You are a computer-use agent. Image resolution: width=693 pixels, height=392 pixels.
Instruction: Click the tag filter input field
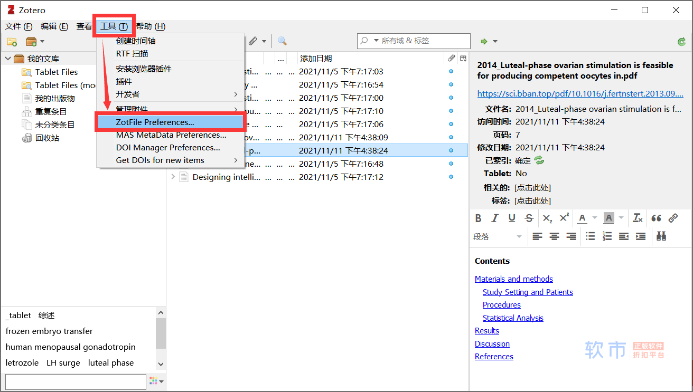point(76,381)
